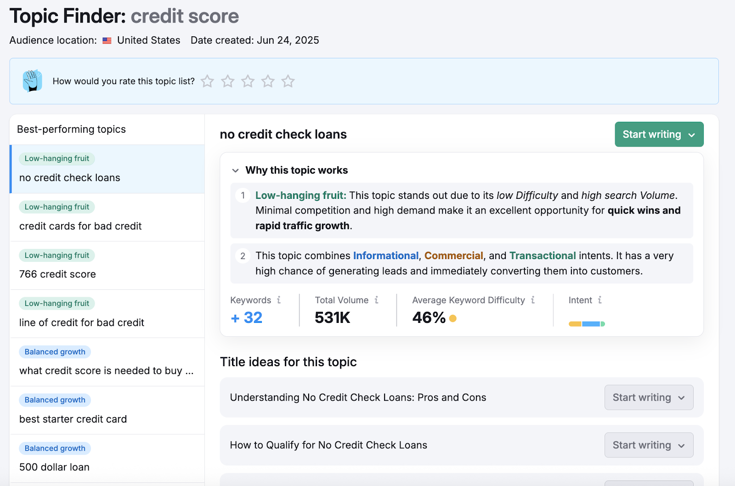Click the Intent distribution color bar
Image resolution: width=735 pixels, height=486 pixels.
(587, 324)
